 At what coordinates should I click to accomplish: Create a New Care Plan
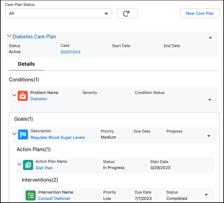click(200, 13)
